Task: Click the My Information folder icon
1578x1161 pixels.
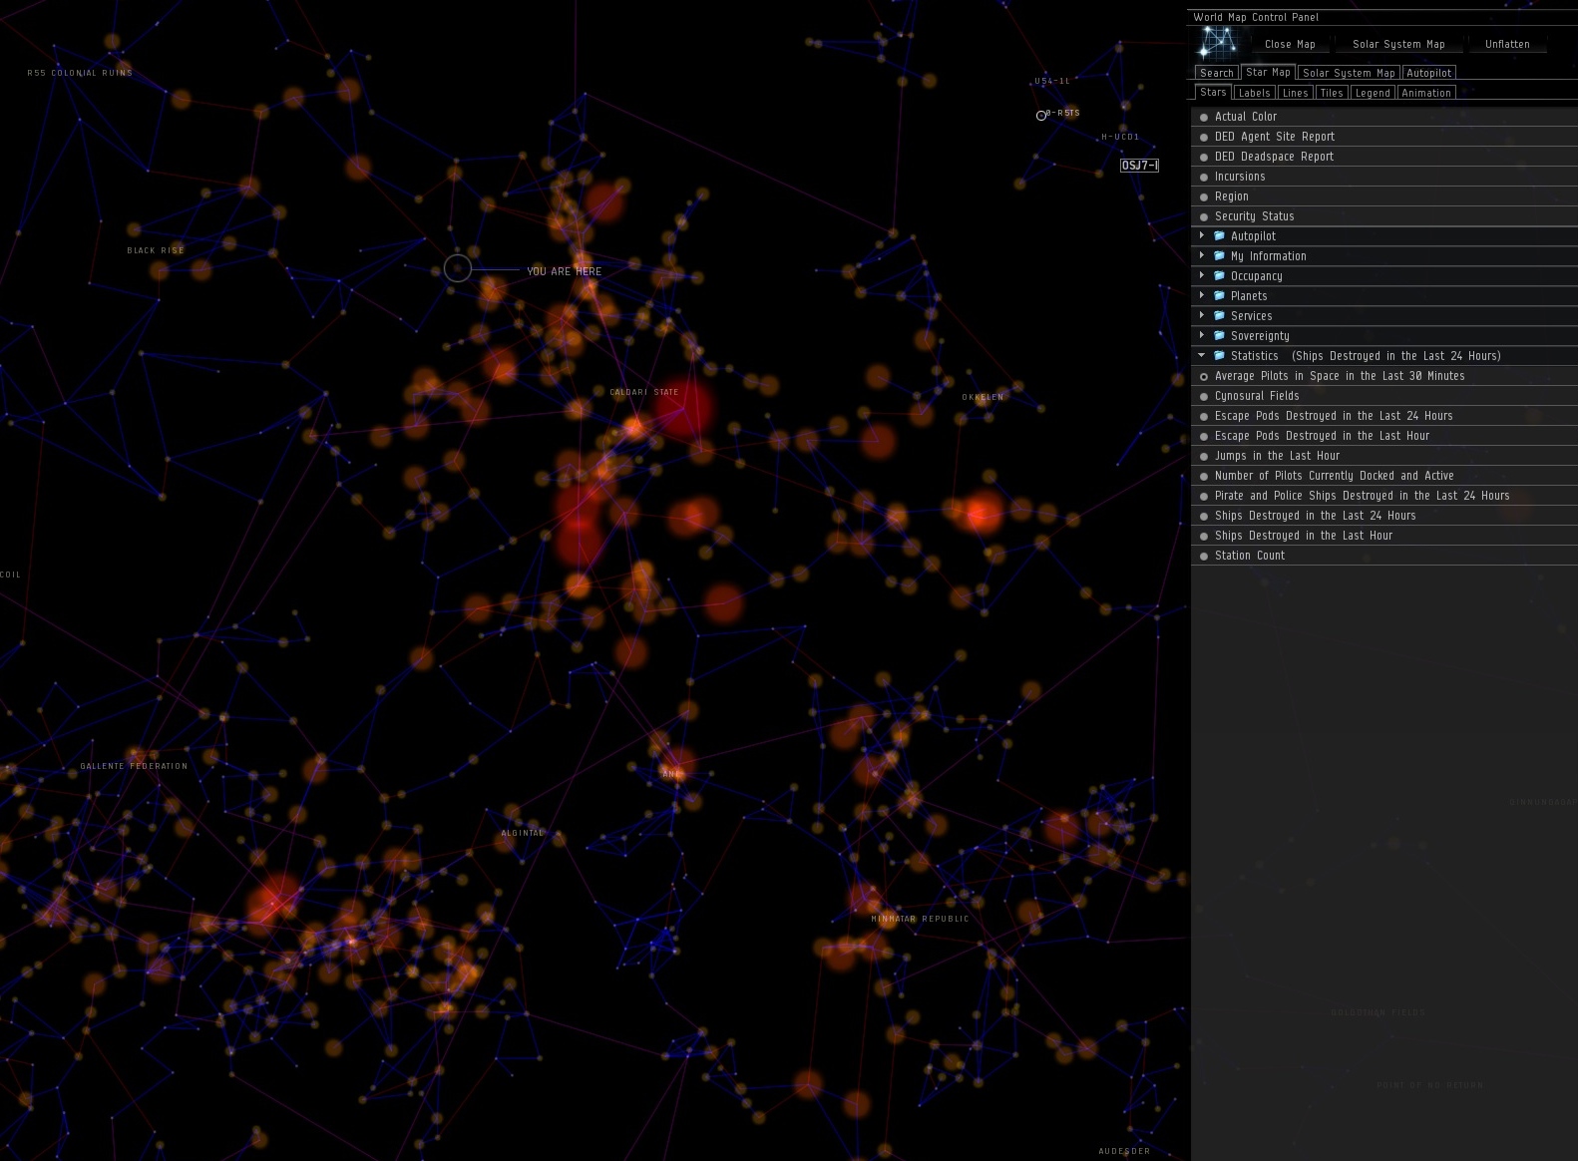Action: pos(1219,256)
